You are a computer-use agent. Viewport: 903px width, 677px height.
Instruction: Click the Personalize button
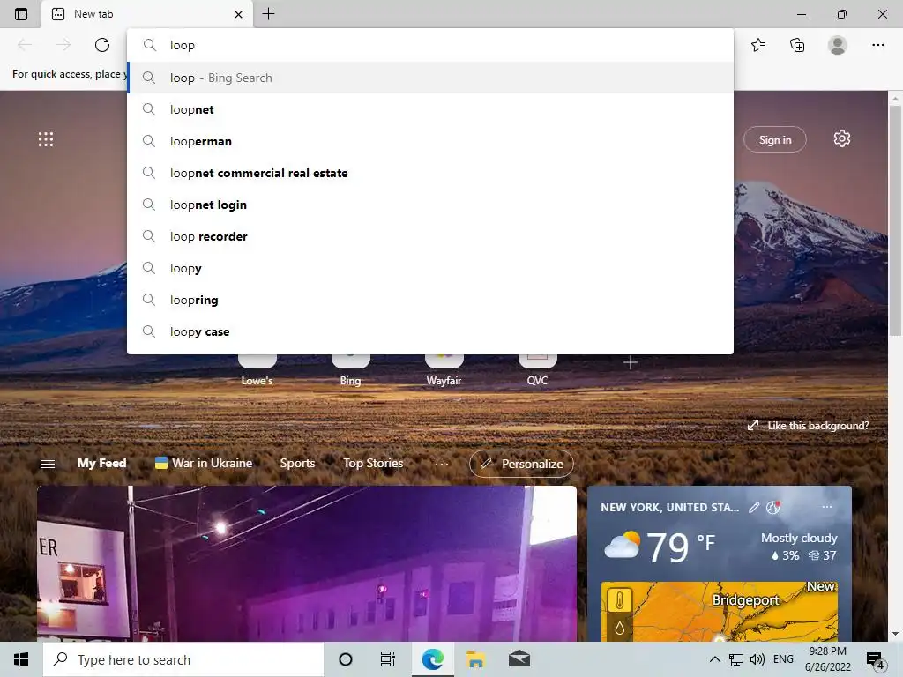pos(521,464)
